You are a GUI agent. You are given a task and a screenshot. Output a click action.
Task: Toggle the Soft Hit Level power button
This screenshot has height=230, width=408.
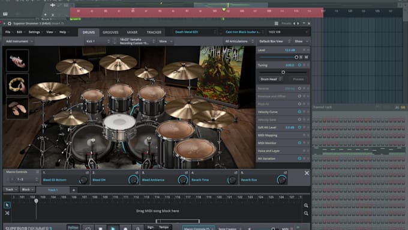tap(299, 127)
